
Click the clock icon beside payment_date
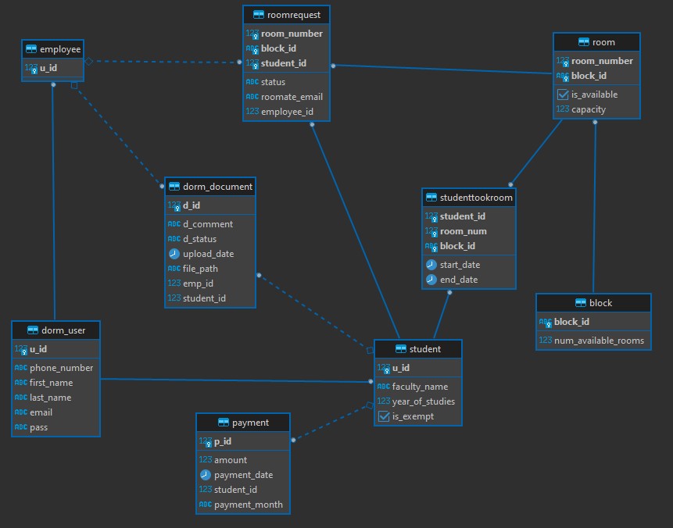pyautogui.click(x=205, y=475)
